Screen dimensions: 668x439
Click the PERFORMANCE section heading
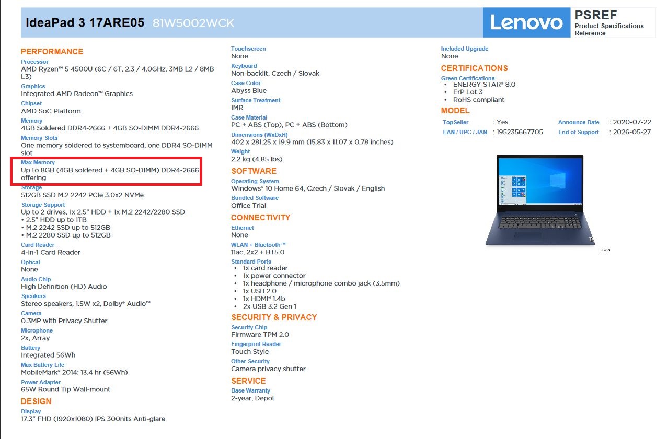[52, 52]
